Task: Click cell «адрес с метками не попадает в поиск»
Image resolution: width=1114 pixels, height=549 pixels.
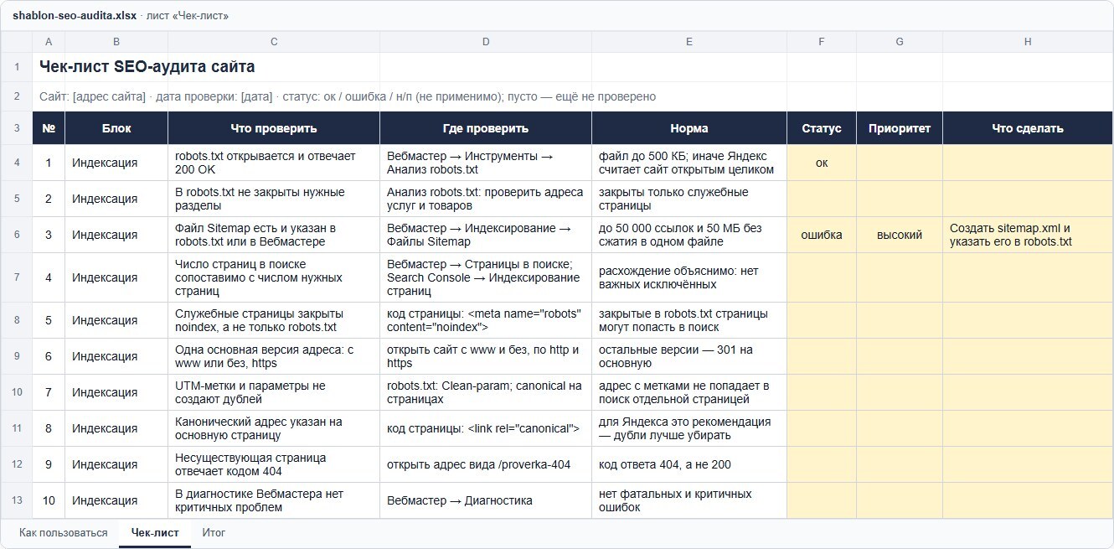Action: pyautogui.click(x=689, y=392)
